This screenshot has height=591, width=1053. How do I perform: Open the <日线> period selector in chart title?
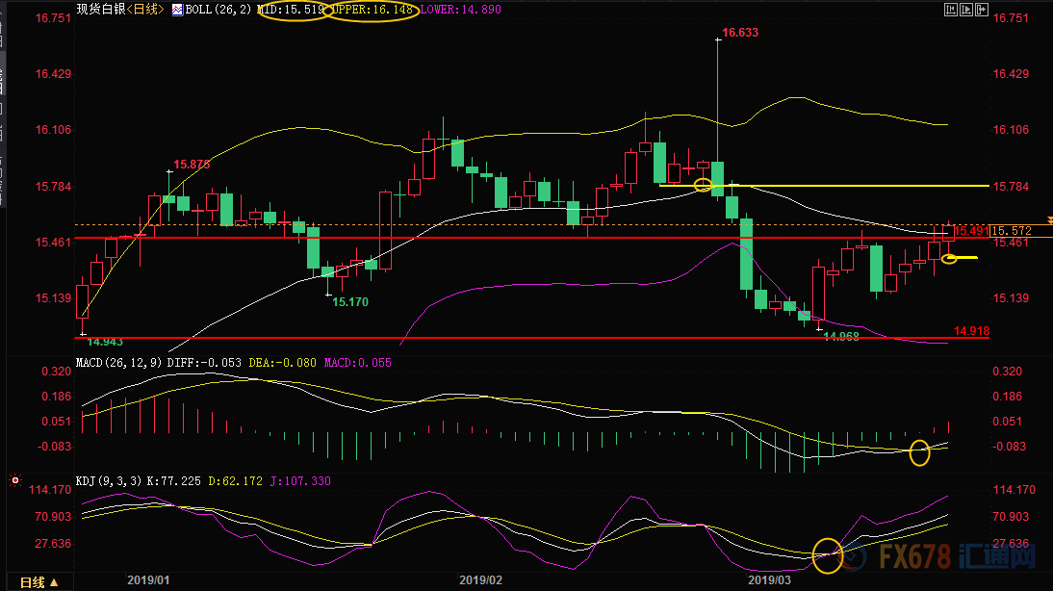coord(144,12)
